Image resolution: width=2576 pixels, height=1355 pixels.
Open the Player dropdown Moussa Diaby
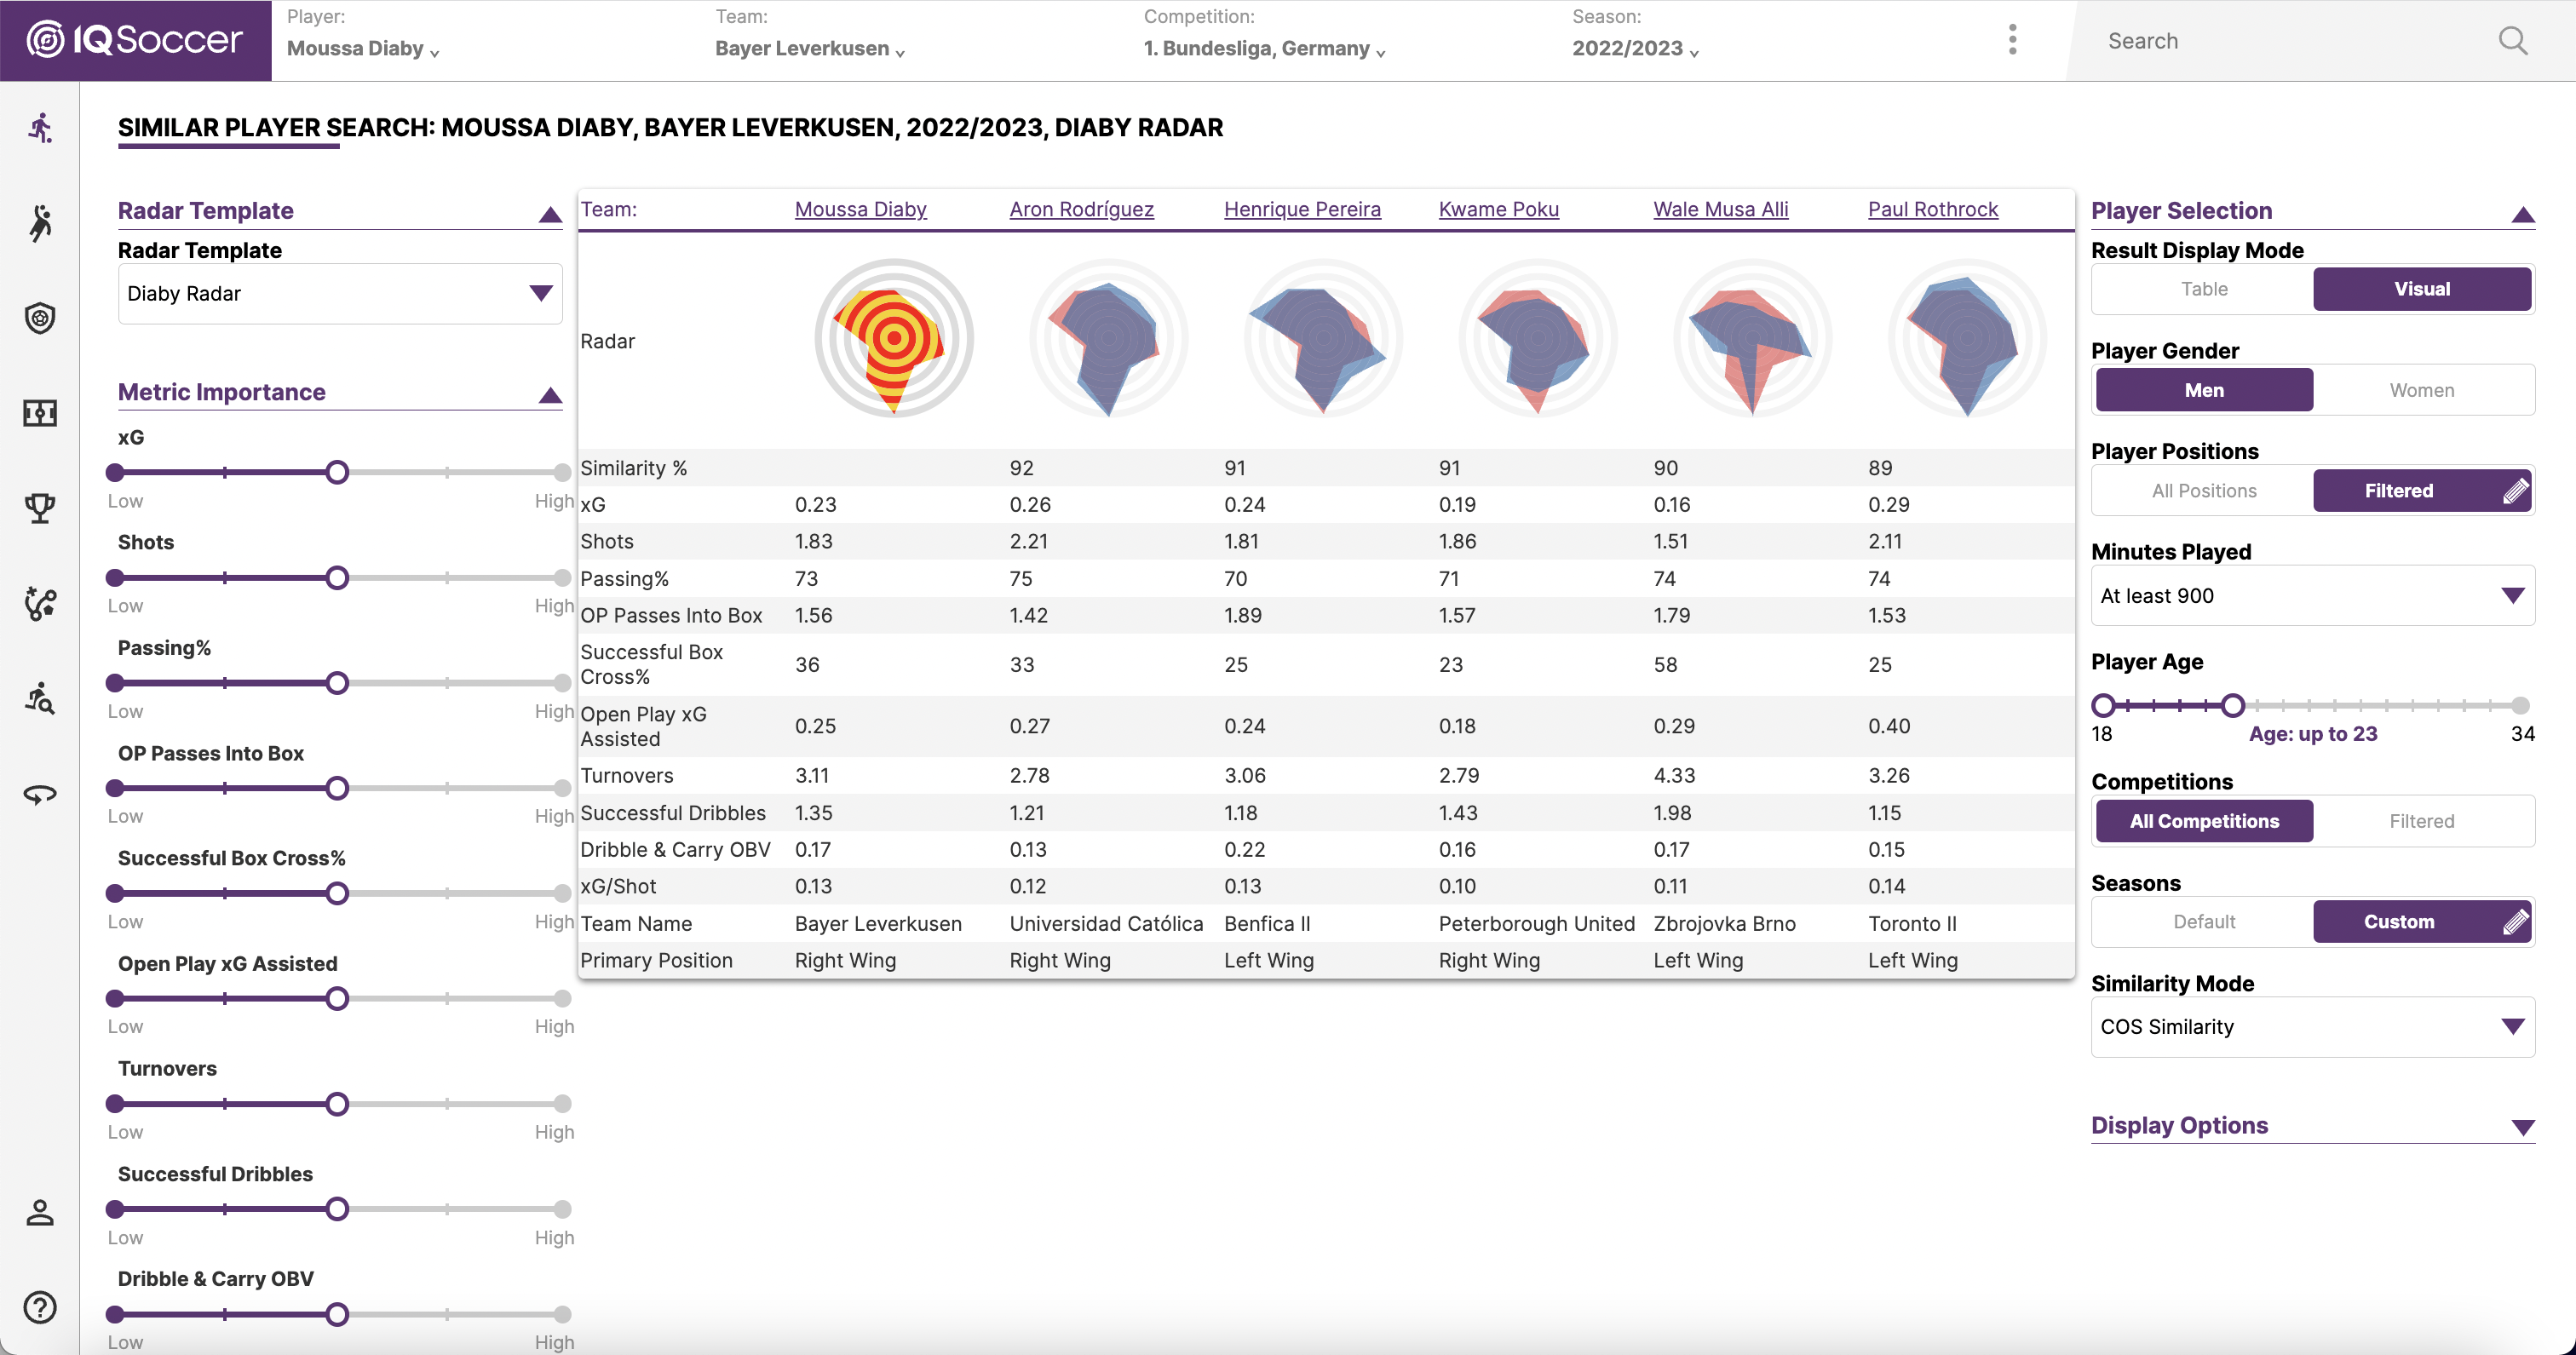pos(363,48)
